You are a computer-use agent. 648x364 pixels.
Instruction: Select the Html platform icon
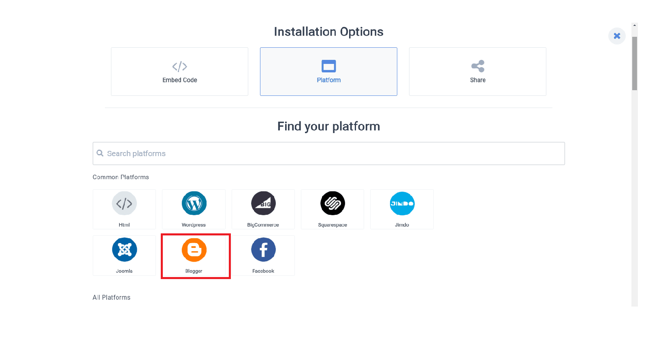(124, 203)
